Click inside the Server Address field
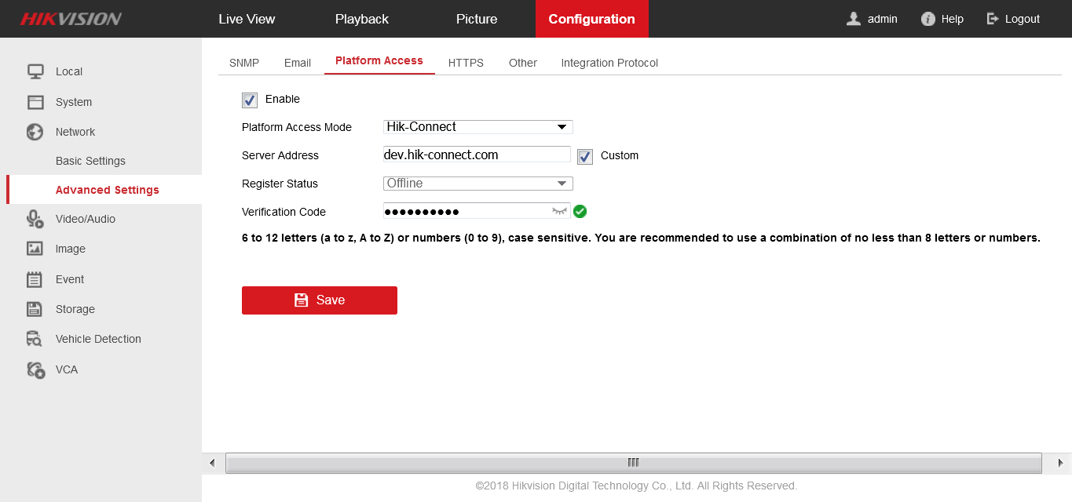1072x502 pixels. (476, 155)
